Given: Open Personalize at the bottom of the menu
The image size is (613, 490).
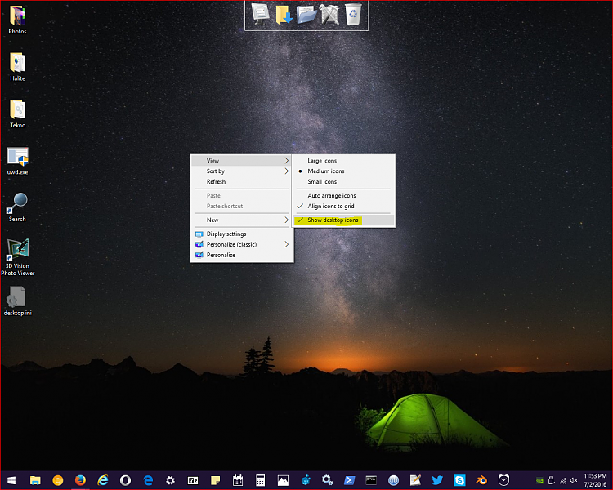Looking at the screenshot, I should 242,255.
